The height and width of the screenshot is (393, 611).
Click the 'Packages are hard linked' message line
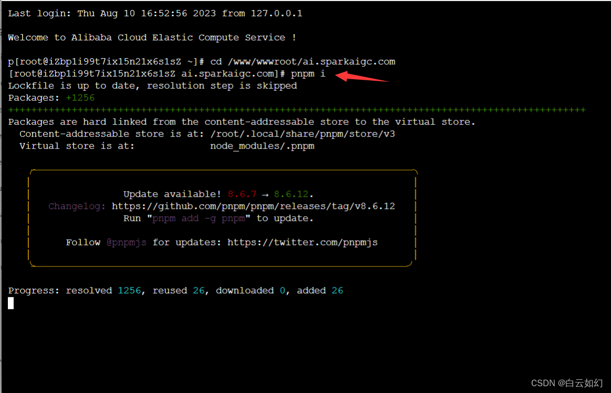(241, 122)
